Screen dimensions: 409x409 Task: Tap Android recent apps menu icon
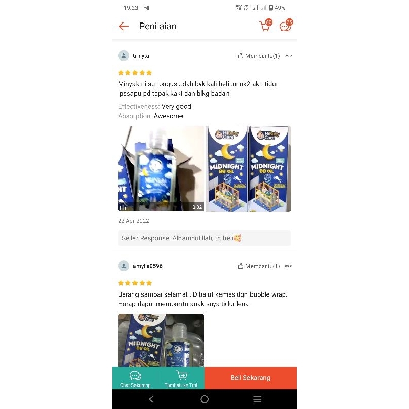point(257,399)
